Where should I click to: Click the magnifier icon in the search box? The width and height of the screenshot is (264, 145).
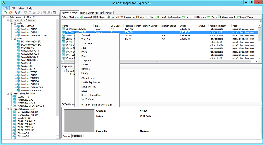(259, 21)
